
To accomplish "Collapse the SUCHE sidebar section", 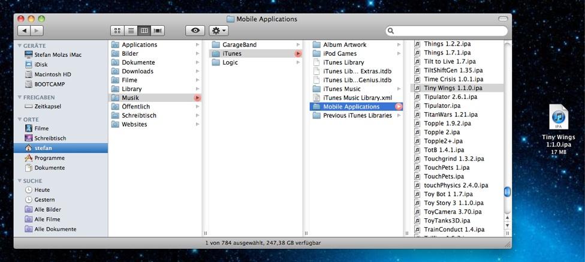I will 19,180.
